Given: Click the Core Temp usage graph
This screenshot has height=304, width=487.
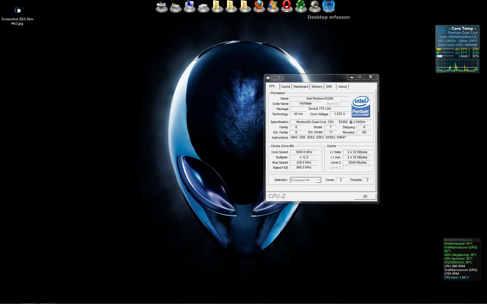Looking at the screenshot, I should [457, 65].
